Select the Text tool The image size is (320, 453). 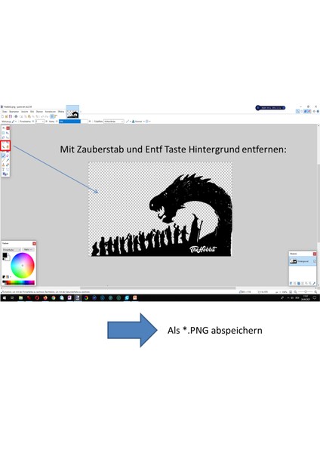click(x=4, y=169)
